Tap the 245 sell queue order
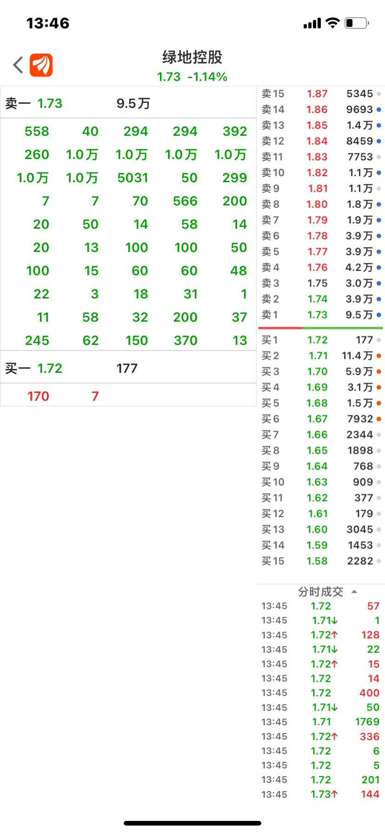This screenshot has width=385, height=833. [37, 341]
